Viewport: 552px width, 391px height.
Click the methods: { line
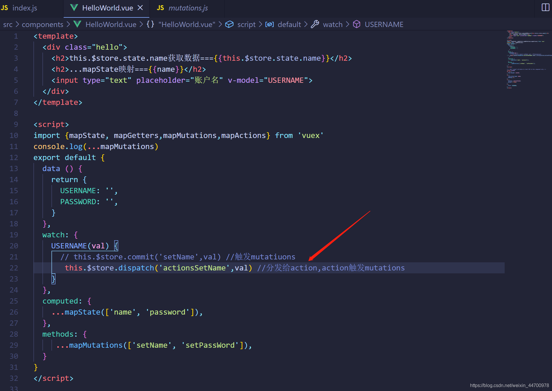point(64,334)
